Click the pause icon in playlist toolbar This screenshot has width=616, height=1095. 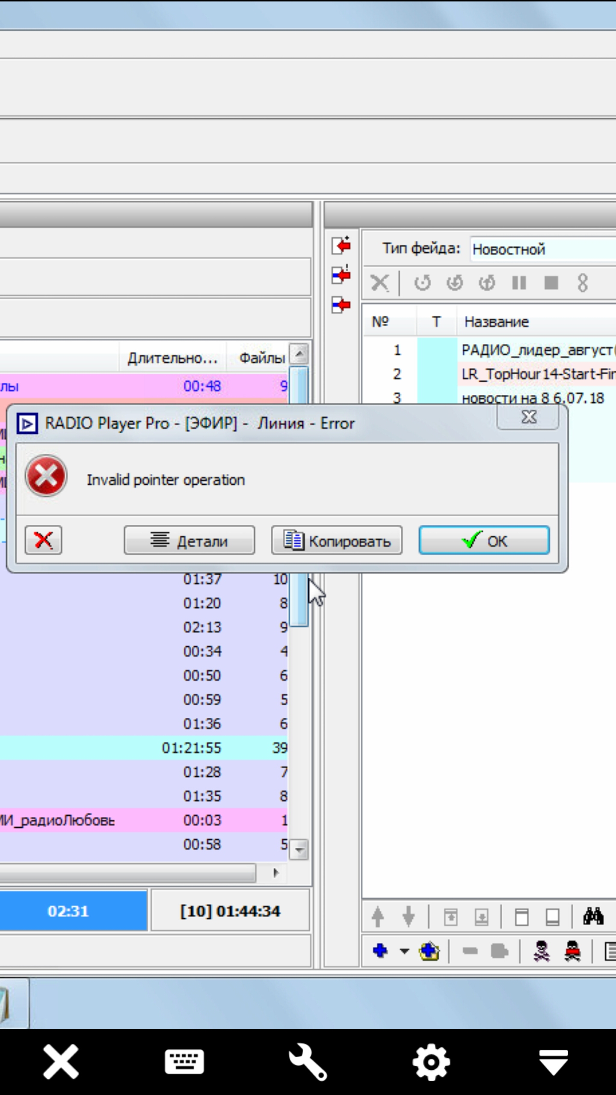point(519,283)
